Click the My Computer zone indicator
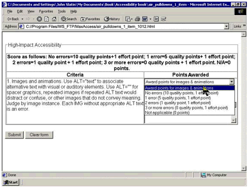 pos(214,175)
